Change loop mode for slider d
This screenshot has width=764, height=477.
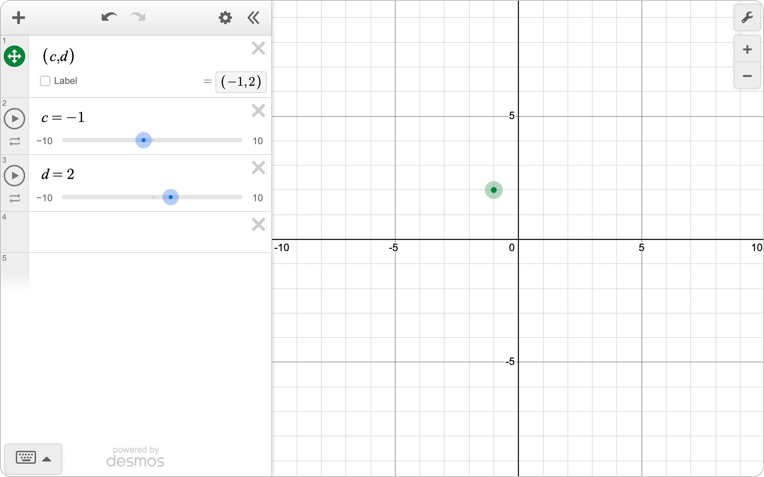(15, 198)
